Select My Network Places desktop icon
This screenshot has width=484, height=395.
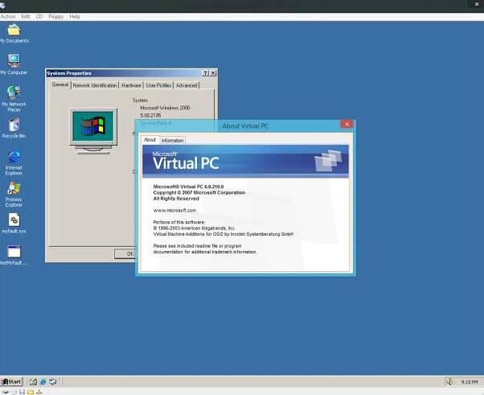[x=14, y=98]
